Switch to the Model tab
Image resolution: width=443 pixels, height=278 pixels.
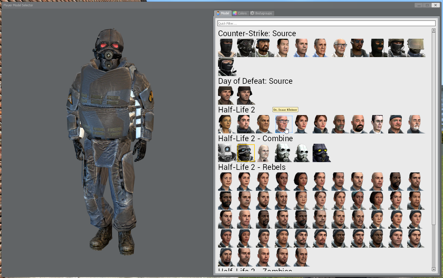[x=223, y=13]
